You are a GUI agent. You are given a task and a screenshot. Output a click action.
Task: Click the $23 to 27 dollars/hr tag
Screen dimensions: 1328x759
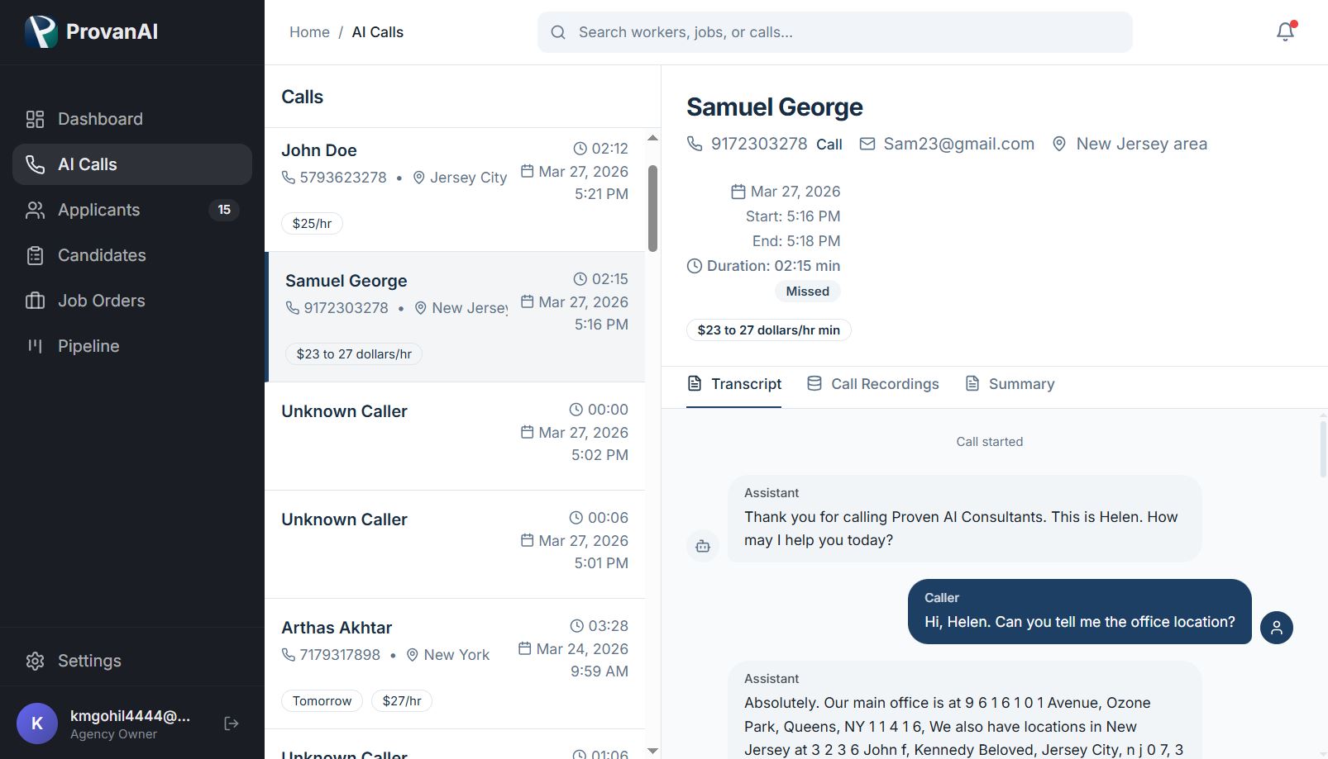pos(354,353)
